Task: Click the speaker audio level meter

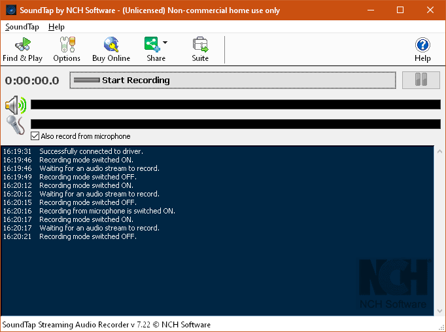Action: 235,105
